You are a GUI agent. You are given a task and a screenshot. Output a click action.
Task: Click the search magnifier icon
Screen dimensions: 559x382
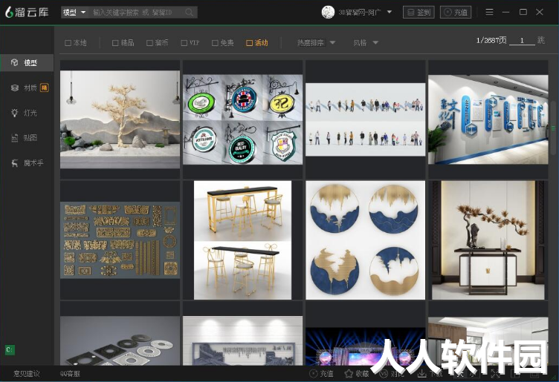tap(190, 13)
